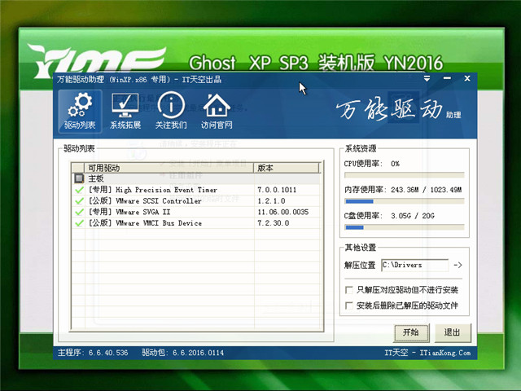Screen dimensions: 521x391
Task: Close the 万能驱动助理 window
Action: 467,78
